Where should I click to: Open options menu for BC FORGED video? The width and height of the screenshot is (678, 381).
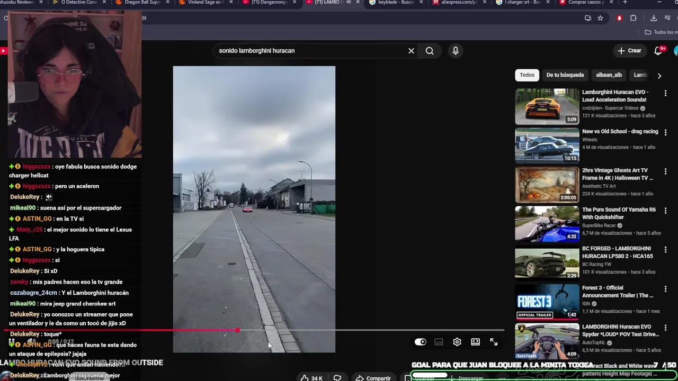point(666,250)
